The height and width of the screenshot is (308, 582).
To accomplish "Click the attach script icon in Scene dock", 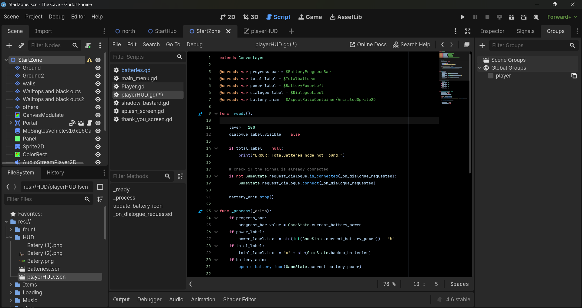I will 88,45.
